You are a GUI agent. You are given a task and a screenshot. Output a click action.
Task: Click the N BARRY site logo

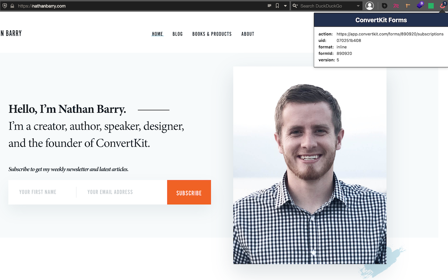click(x=11, y=33)
